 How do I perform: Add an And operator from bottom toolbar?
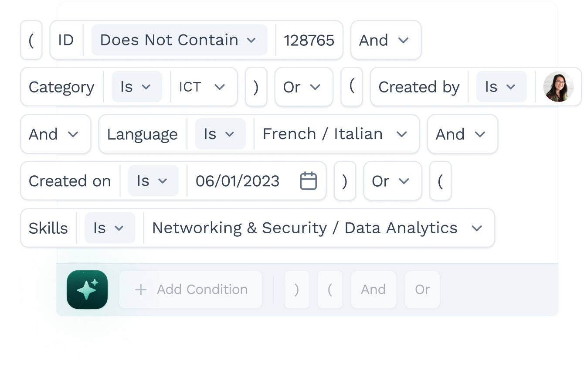[x=373, y=290]
